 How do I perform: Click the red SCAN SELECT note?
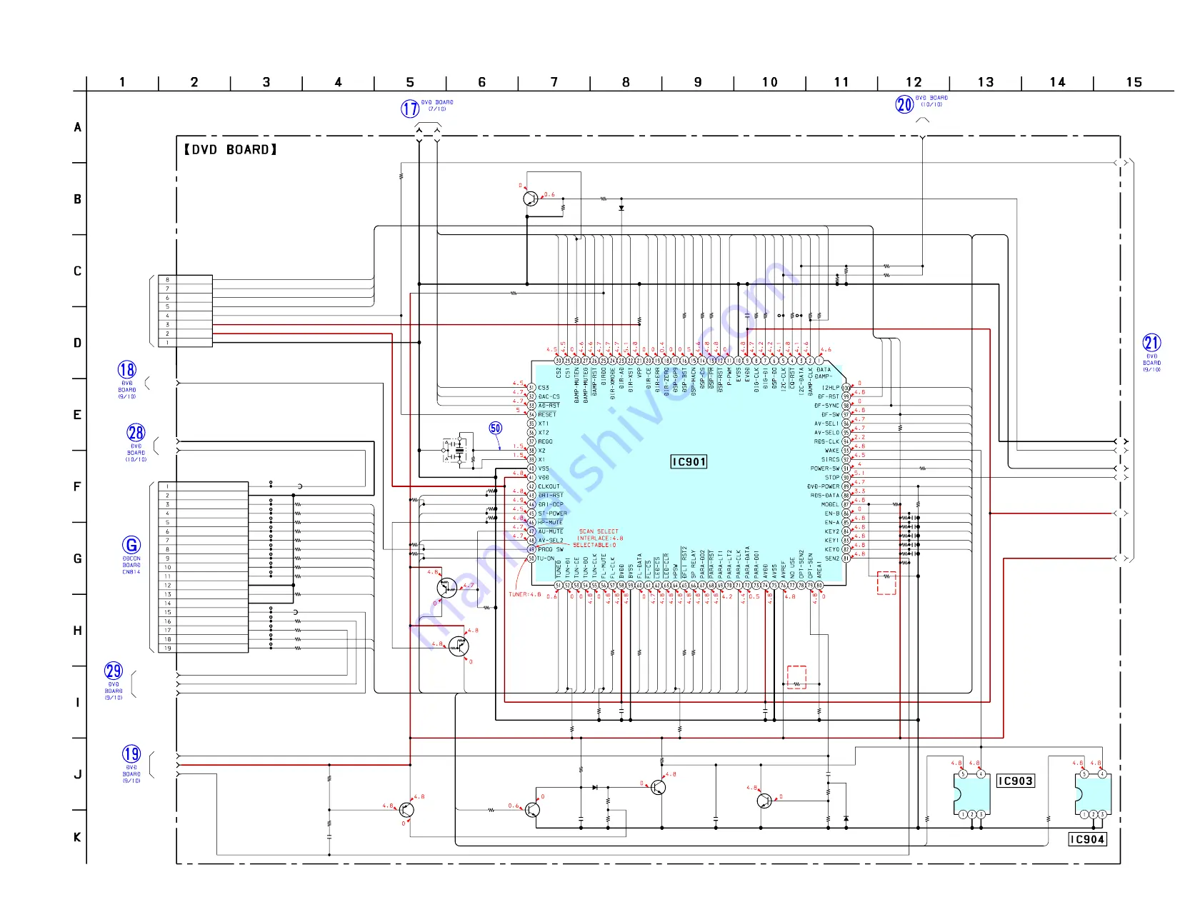tap(599, 538)
